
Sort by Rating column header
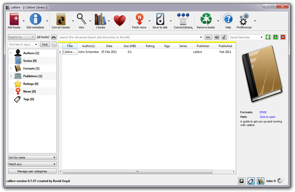[150, 46]
